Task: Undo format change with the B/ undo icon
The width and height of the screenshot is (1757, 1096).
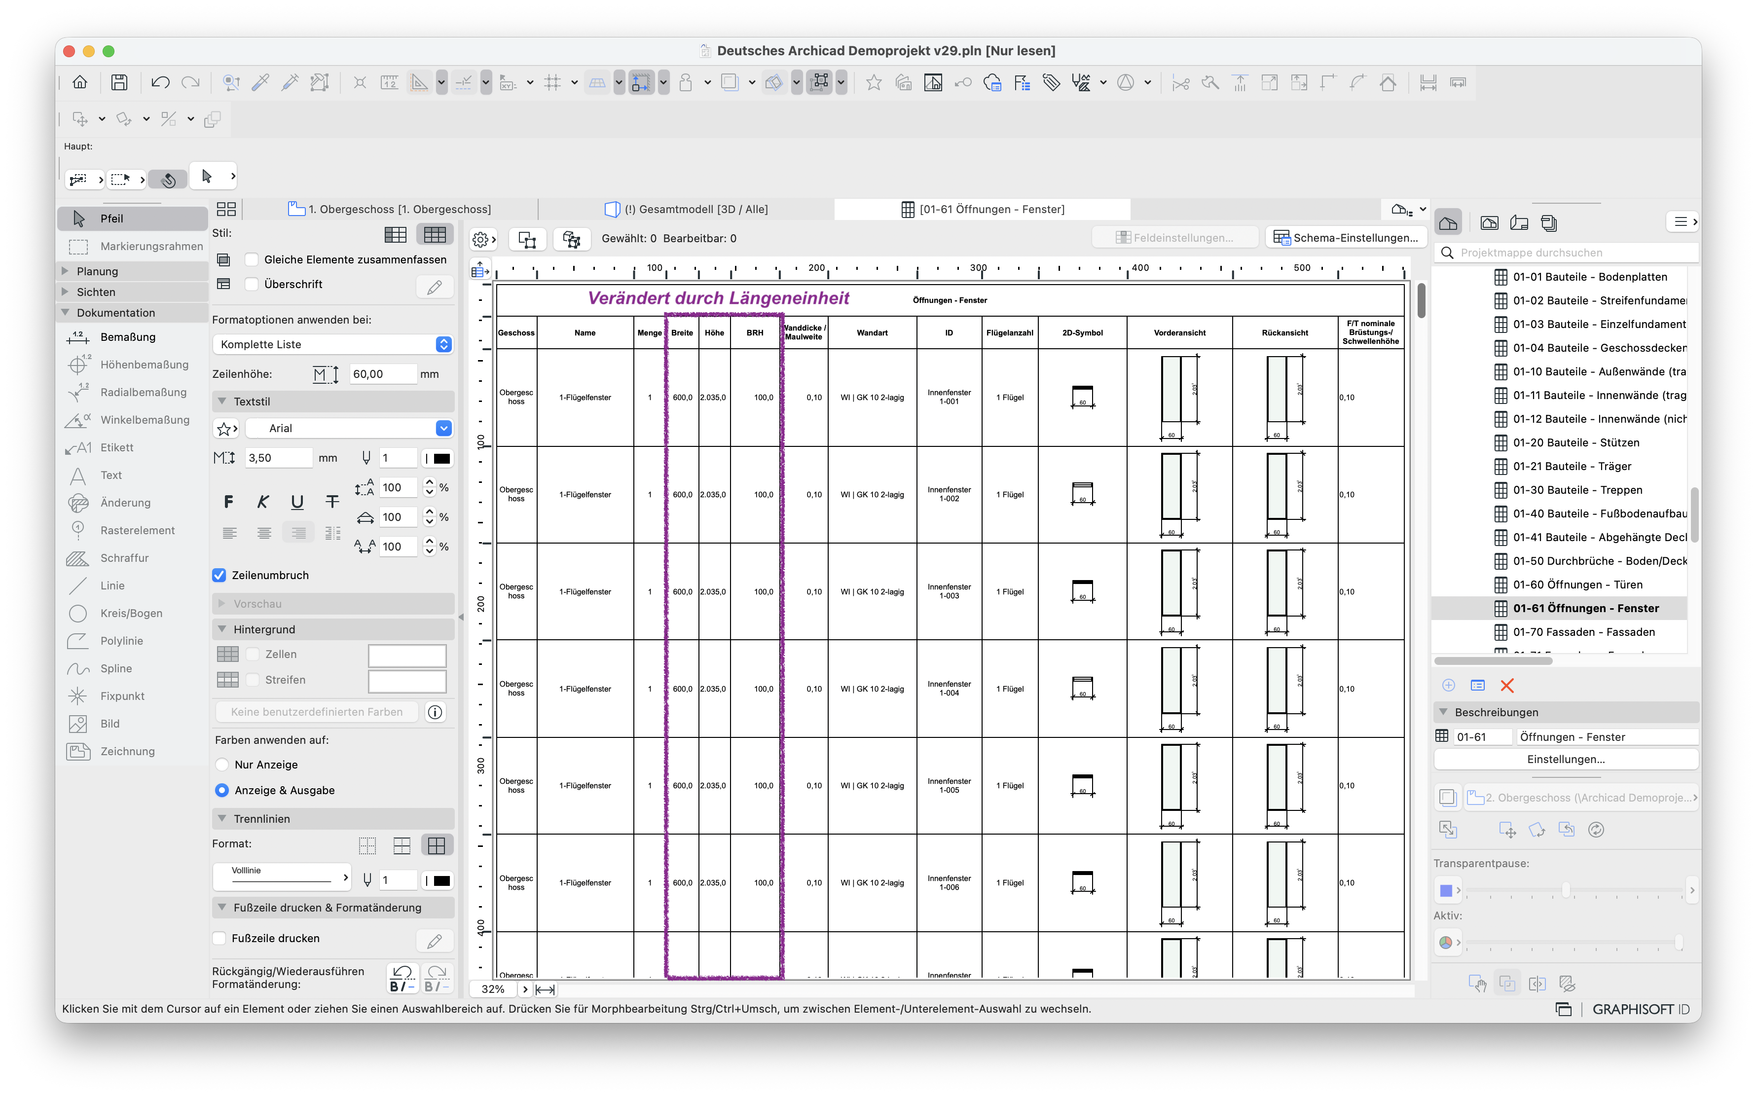Action: (403, 978)
